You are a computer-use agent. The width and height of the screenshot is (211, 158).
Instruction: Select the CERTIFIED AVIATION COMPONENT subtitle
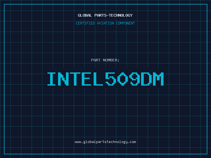105,23
